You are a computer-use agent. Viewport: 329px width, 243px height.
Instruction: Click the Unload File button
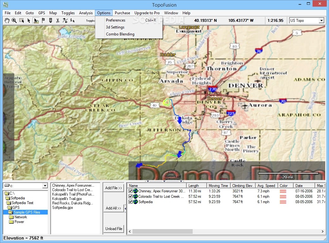click(x=114, y=228)
